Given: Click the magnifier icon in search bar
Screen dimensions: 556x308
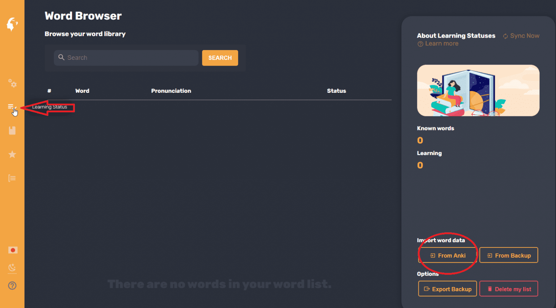Looking at the screenshot, I should tap(62, 57).
